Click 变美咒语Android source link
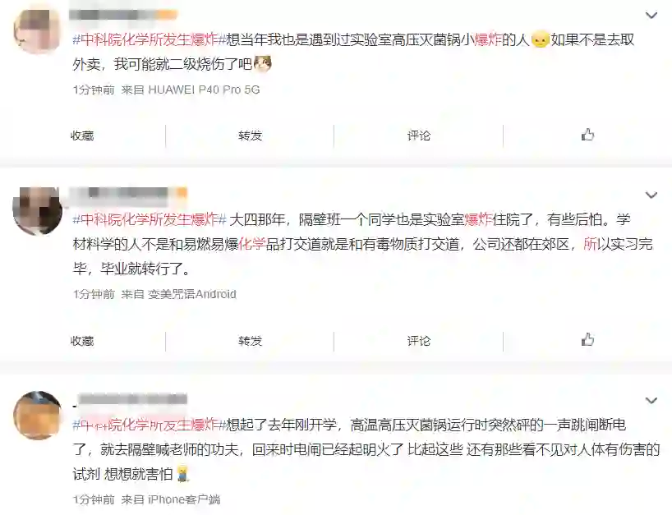Viewport: 672px width, 515px height. [192, 294]
